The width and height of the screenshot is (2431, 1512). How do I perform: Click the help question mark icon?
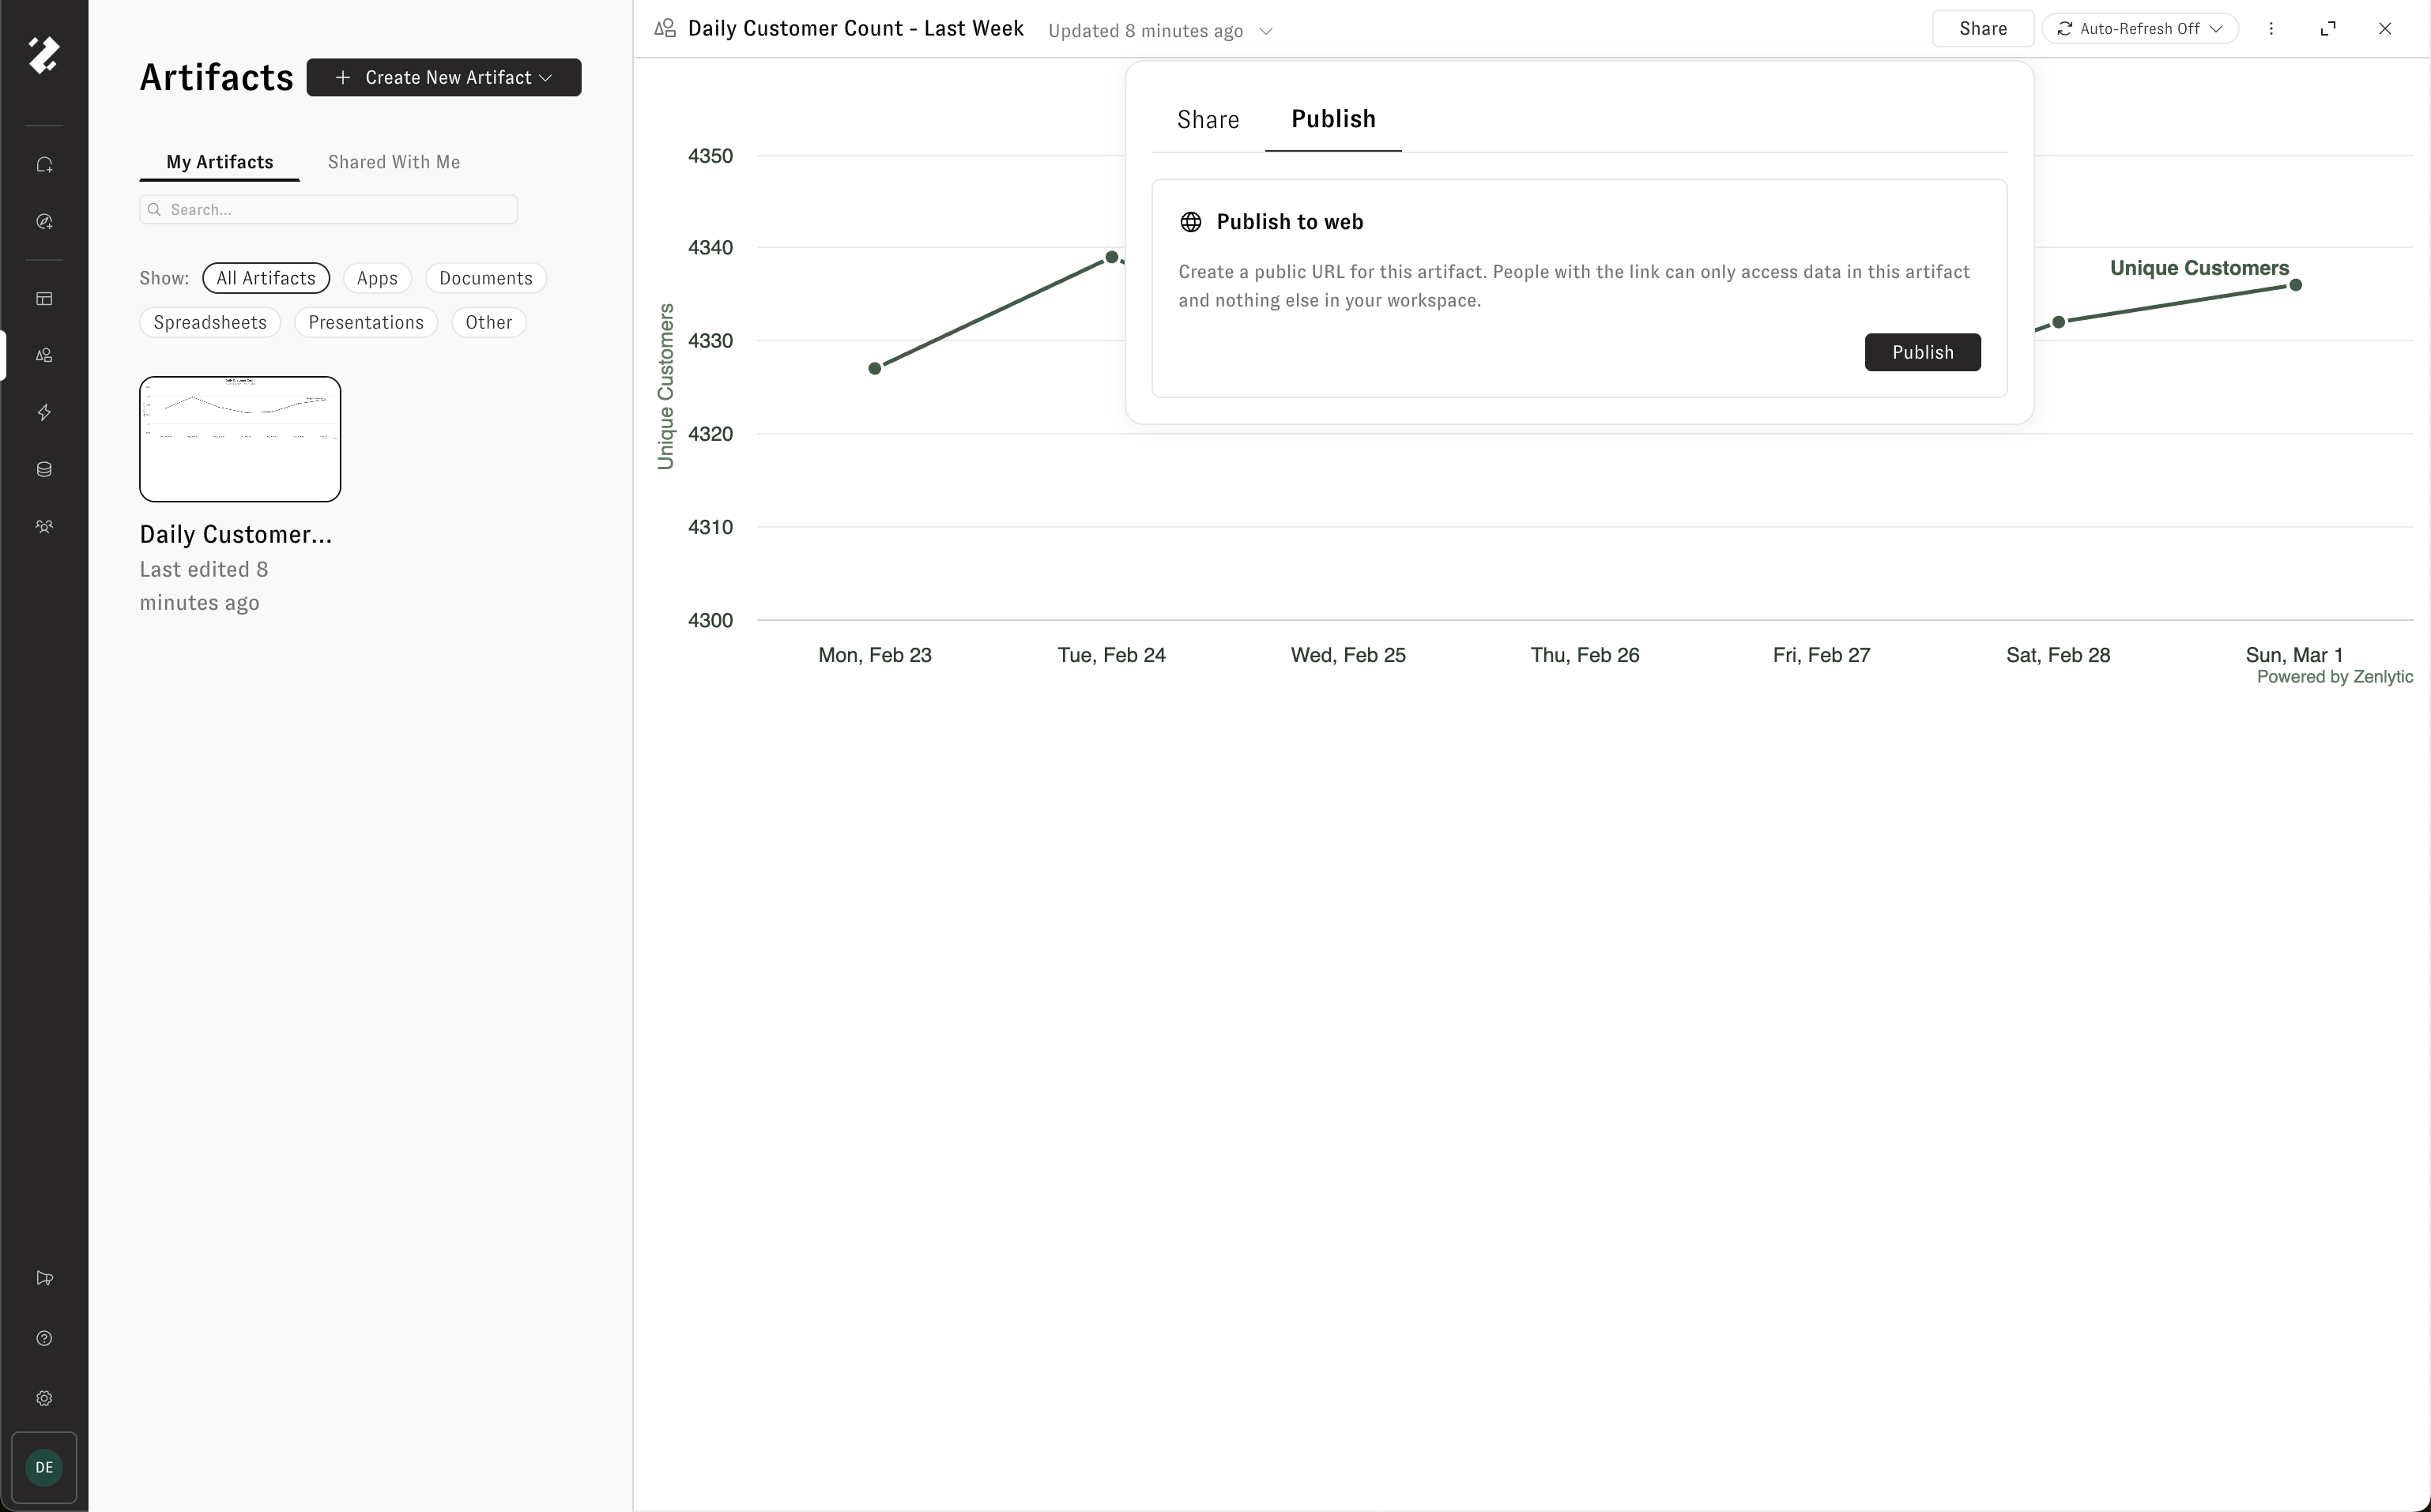pyautogui.click(x=44, y=1339)
